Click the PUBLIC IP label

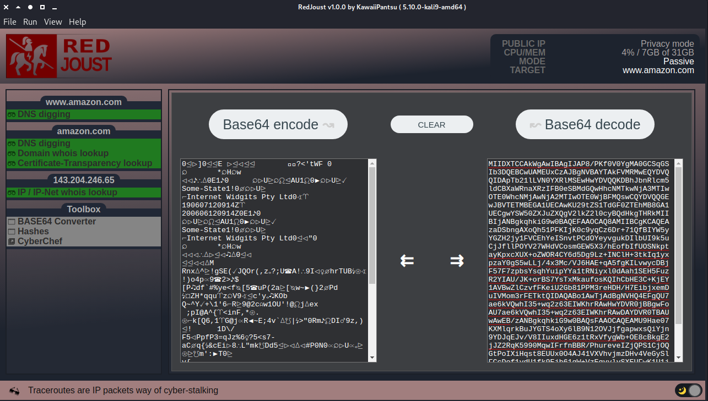point(523,44)
